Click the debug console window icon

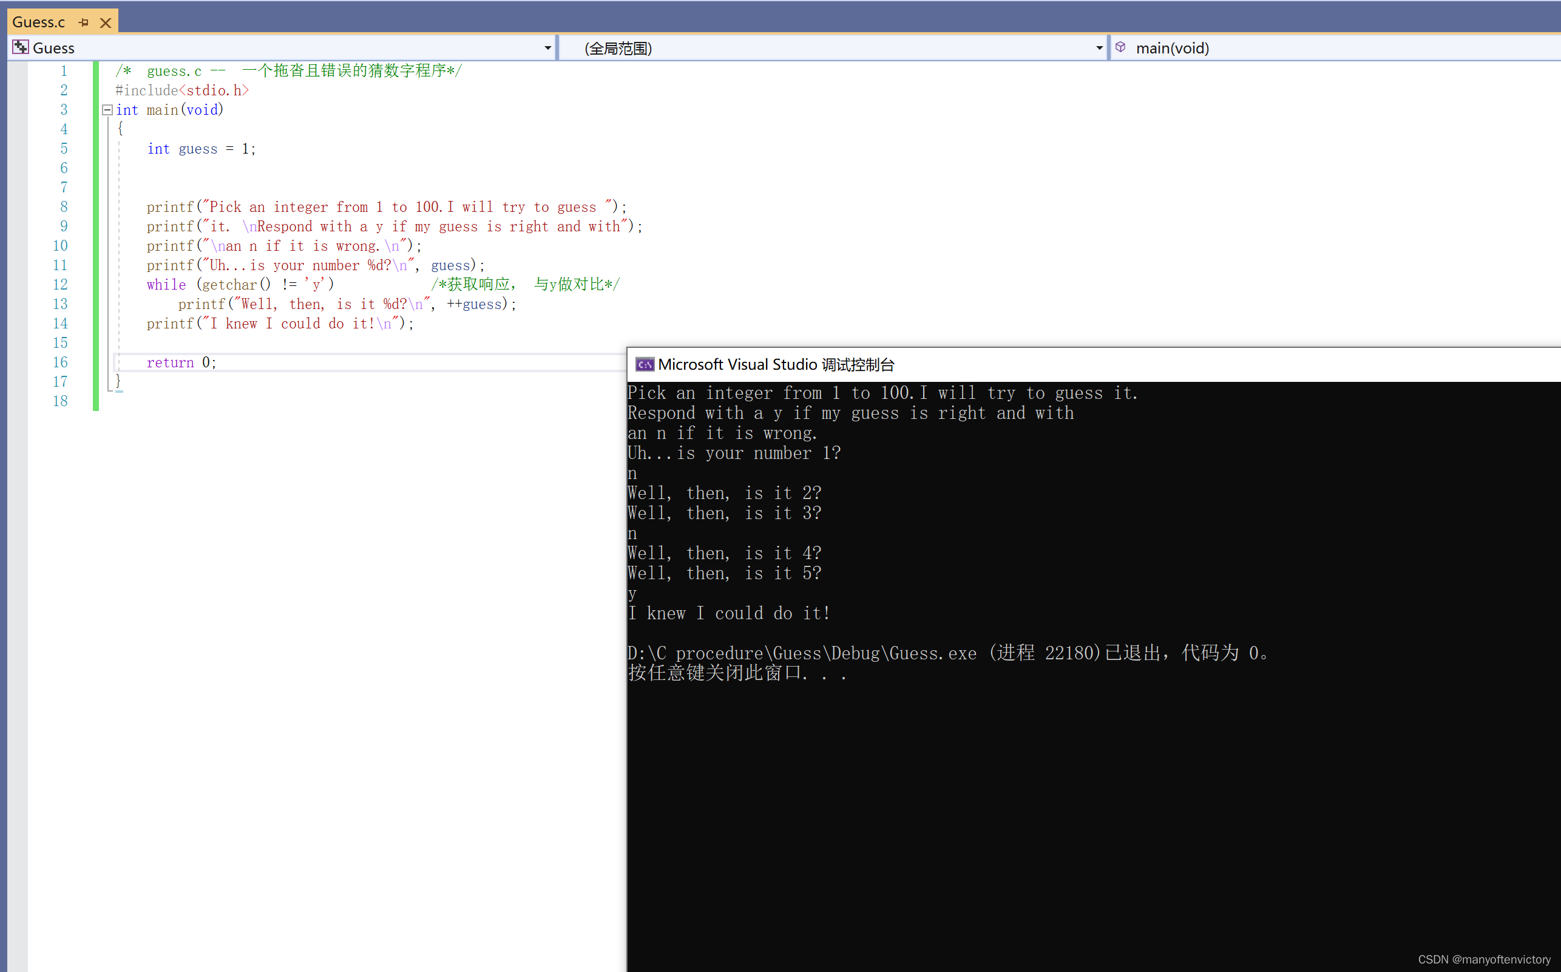(x=645, y=365)
